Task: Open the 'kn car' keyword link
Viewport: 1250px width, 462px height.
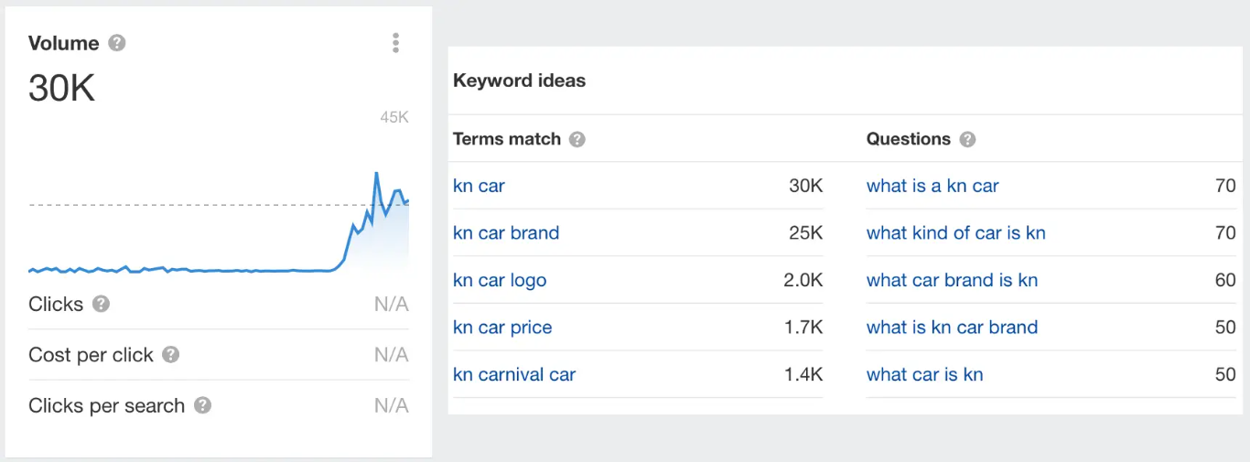Action: point(479,186)
